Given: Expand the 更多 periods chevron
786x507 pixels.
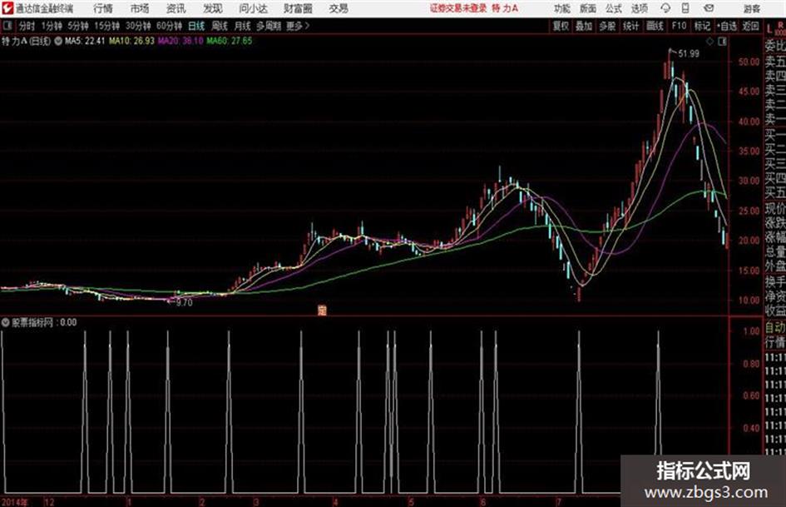Looking at the screenshot, I should [x=299, y=26].
